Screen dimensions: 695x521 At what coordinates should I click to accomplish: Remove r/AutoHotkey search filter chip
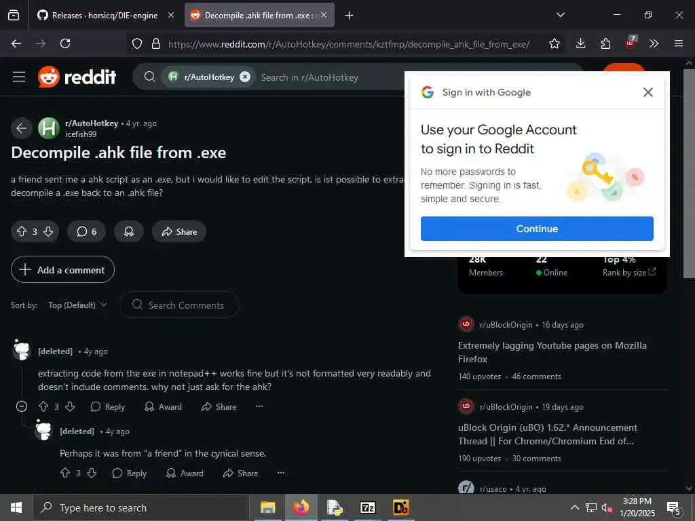244,77
